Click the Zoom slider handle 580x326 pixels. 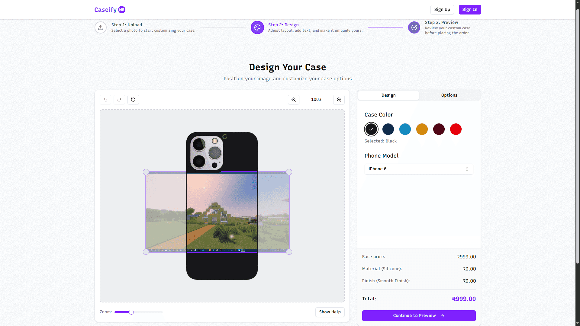click(x=131, y=312)
